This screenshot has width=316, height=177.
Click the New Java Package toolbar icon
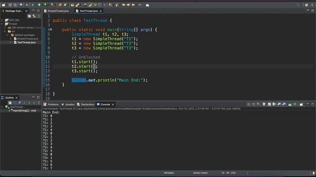(x=60, y=5)
